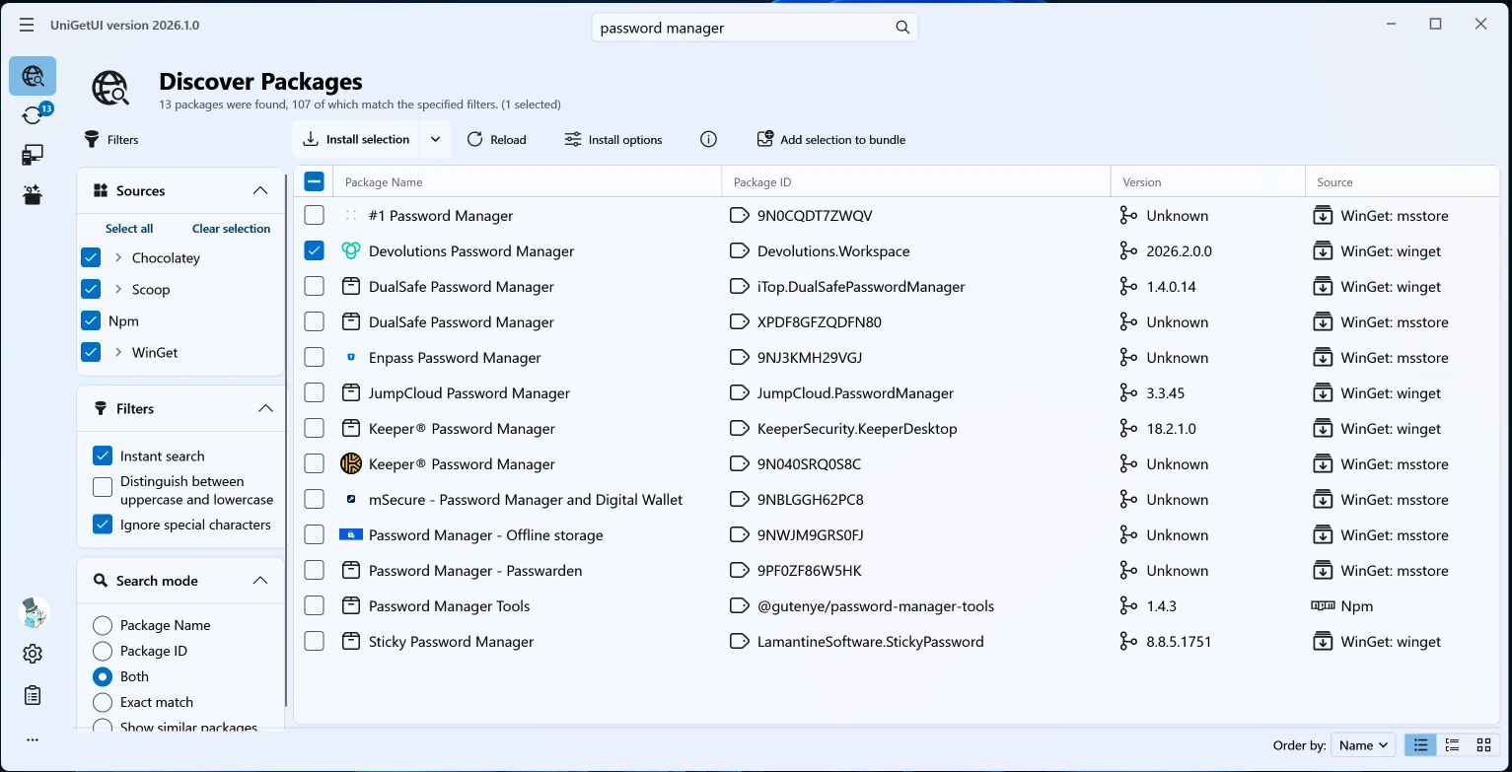Switch to the detailed list view layout
1512x772 pixels.
(1452, 745)
